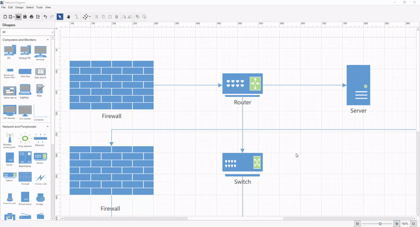The width and height of the screenshot is (420, 227).
Task: Choose the Connector tool in toolbar
Action: click(77, 17)
